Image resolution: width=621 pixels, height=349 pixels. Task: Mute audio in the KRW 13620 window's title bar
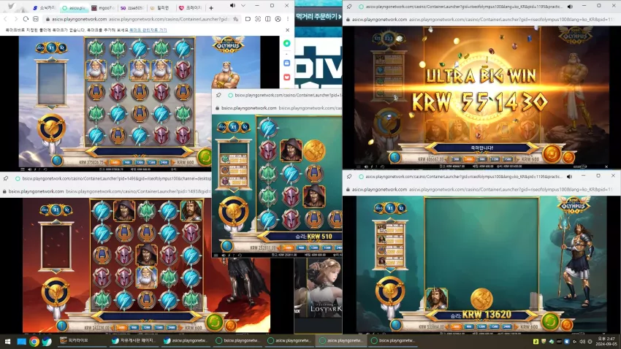coord(570,177)
